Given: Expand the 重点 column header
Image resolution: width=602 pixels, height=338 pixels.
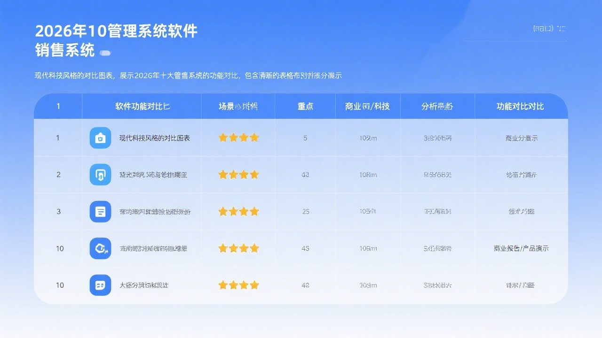Looking at the screenshot, I should pyautogui.click(x=305, y=107).
